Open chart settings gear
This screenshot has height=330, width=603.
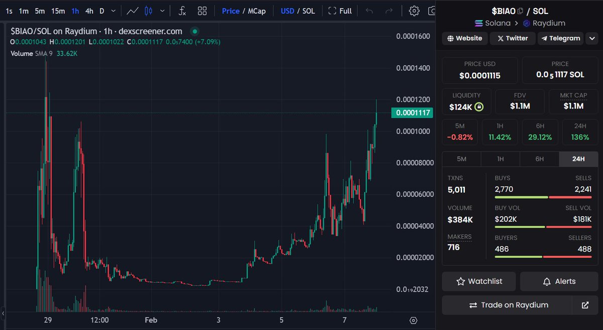pyautogui.click(x=414, y=11)
